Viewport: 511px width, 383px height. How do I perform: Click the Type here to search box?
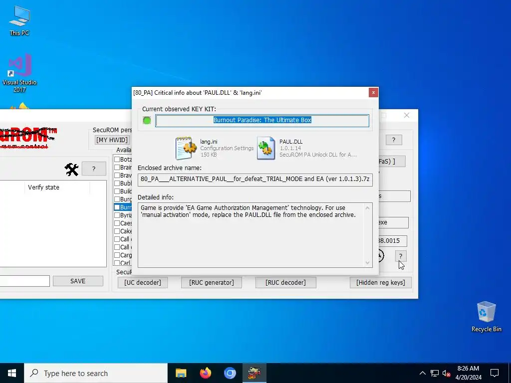pos(96,373)
